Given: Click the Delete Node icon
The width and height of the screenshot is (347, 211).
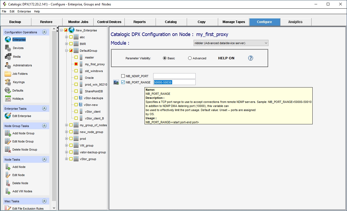Looking at the screenshot, I should (x=8, y=183).
